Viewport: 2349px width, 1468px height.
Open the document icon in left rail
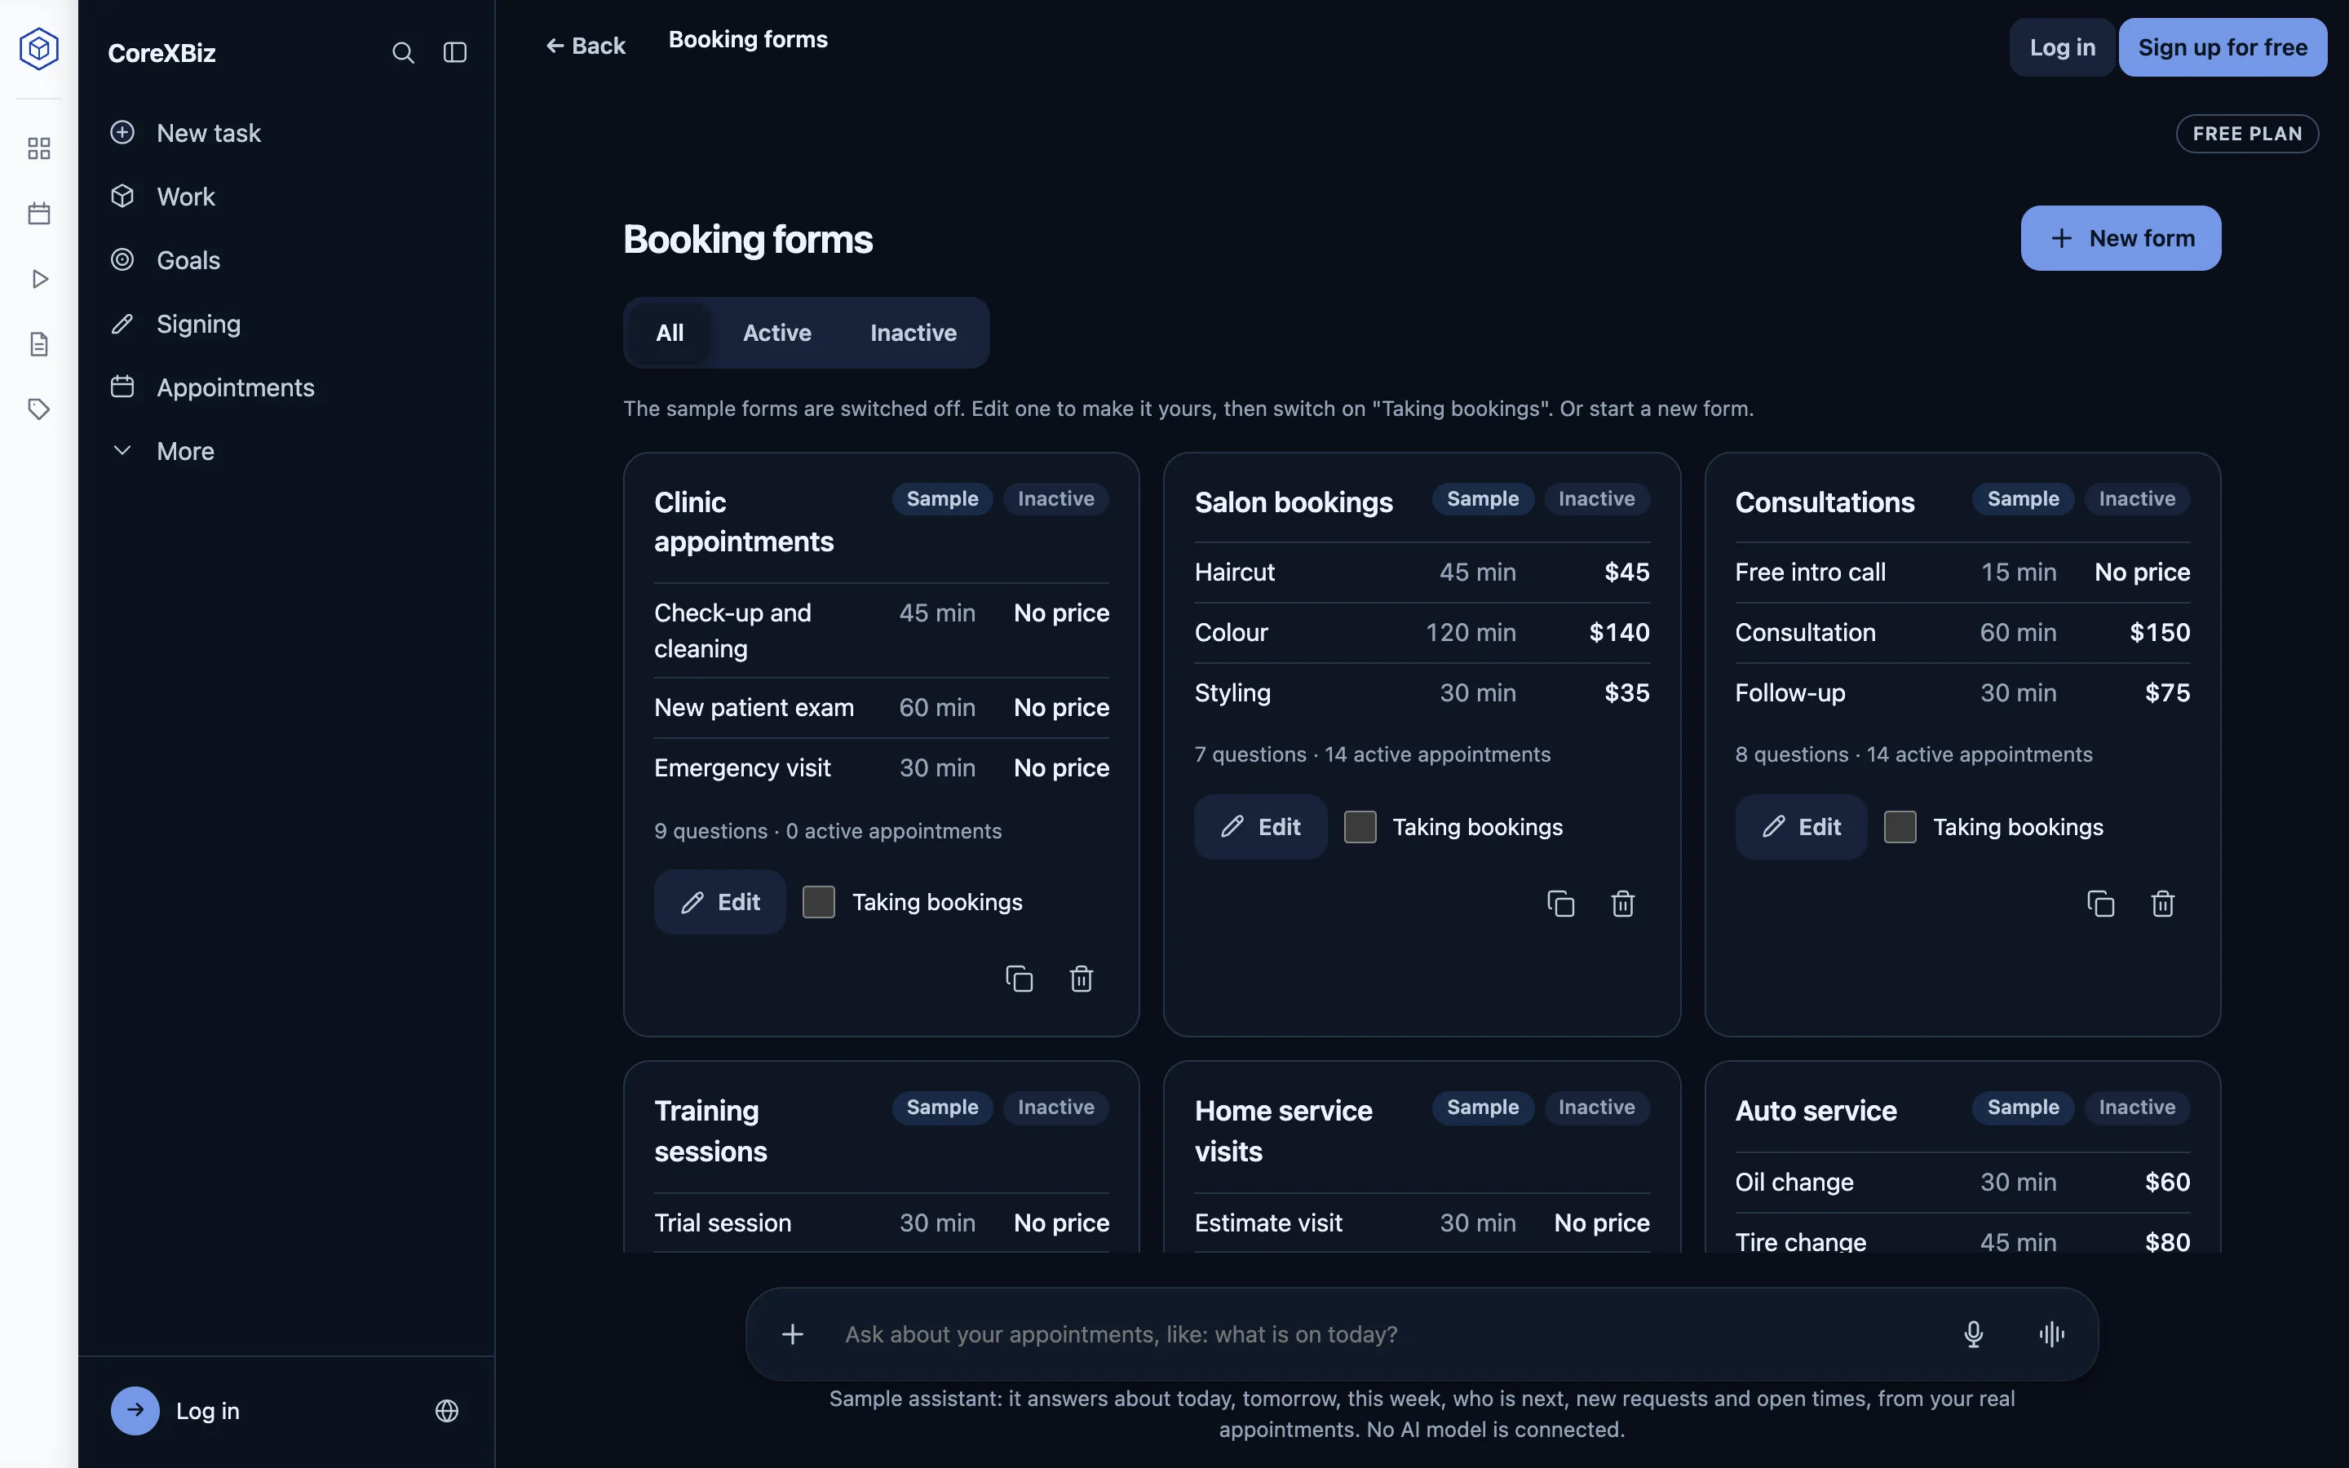(x=39, y=343)
